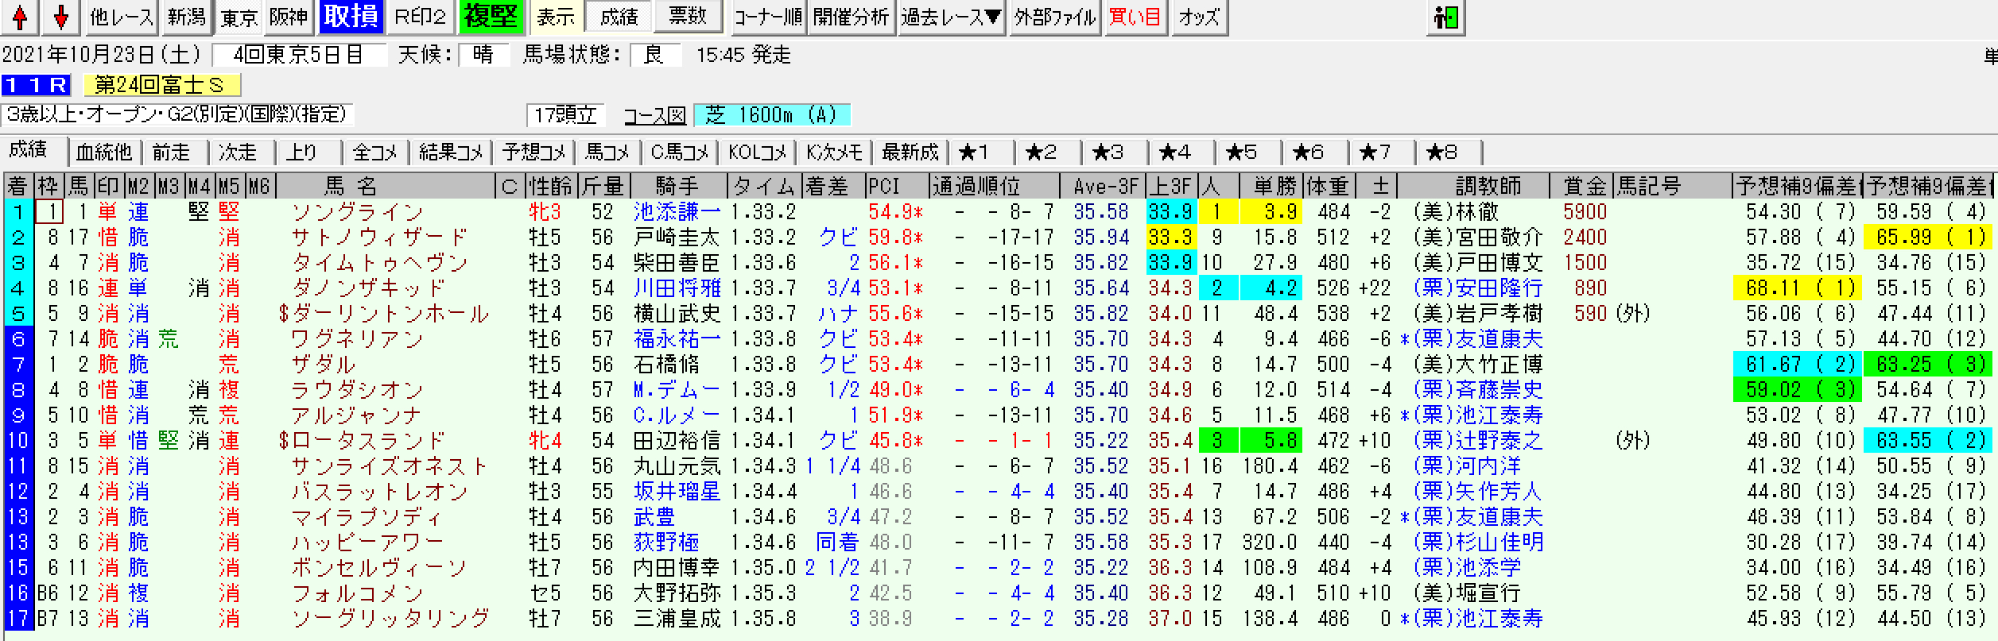The height and width of the screenshot is (641, 1998).
Task: Select the 予想コメ tab
Action: pyautogui.click(x=534, y=152)
